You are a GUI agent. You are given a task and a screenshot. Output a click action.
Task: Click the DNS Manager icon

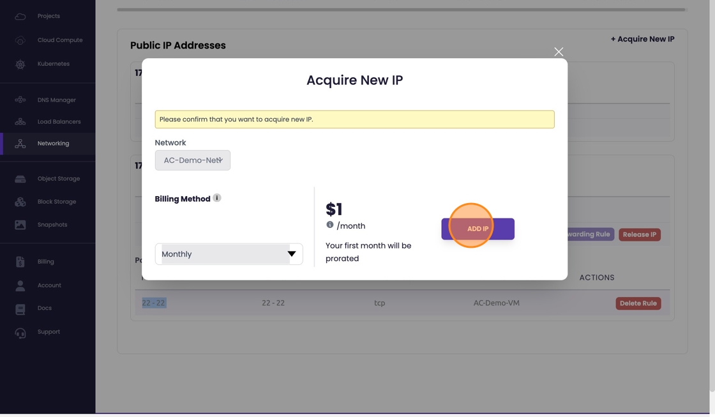20,100
